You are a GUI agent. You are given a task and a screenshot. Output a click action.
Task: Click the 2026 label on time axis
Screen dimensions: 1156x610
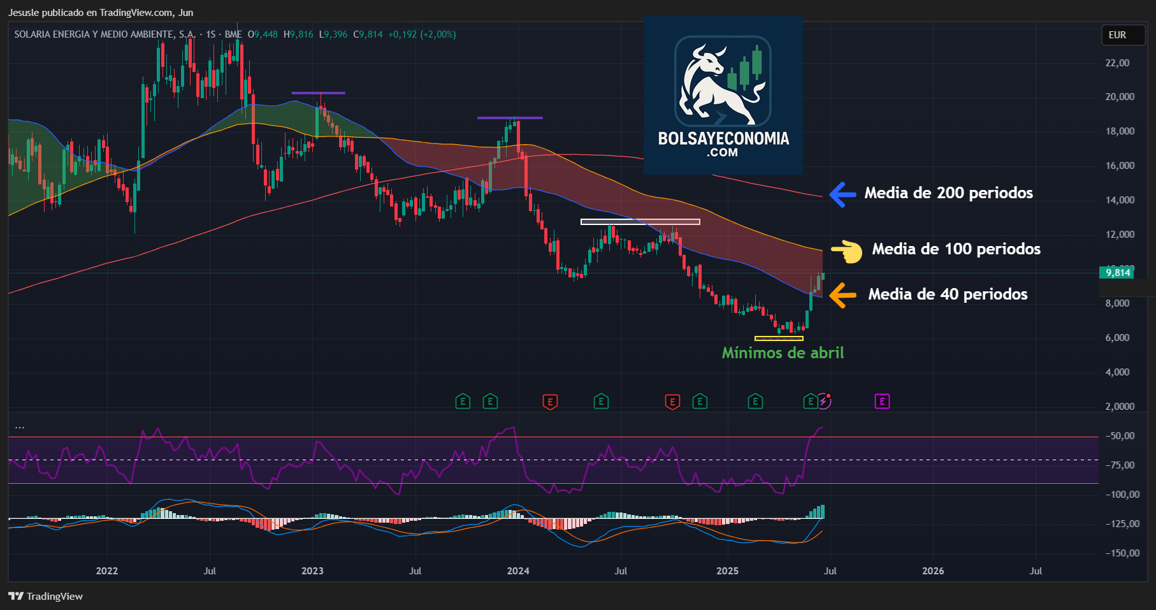[x=933, y=571]
